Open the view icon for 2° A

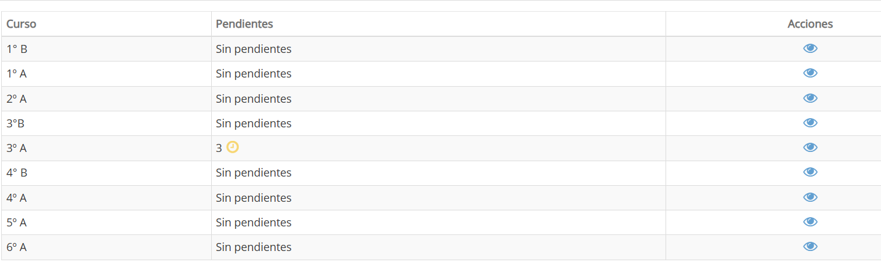[810, 98]
